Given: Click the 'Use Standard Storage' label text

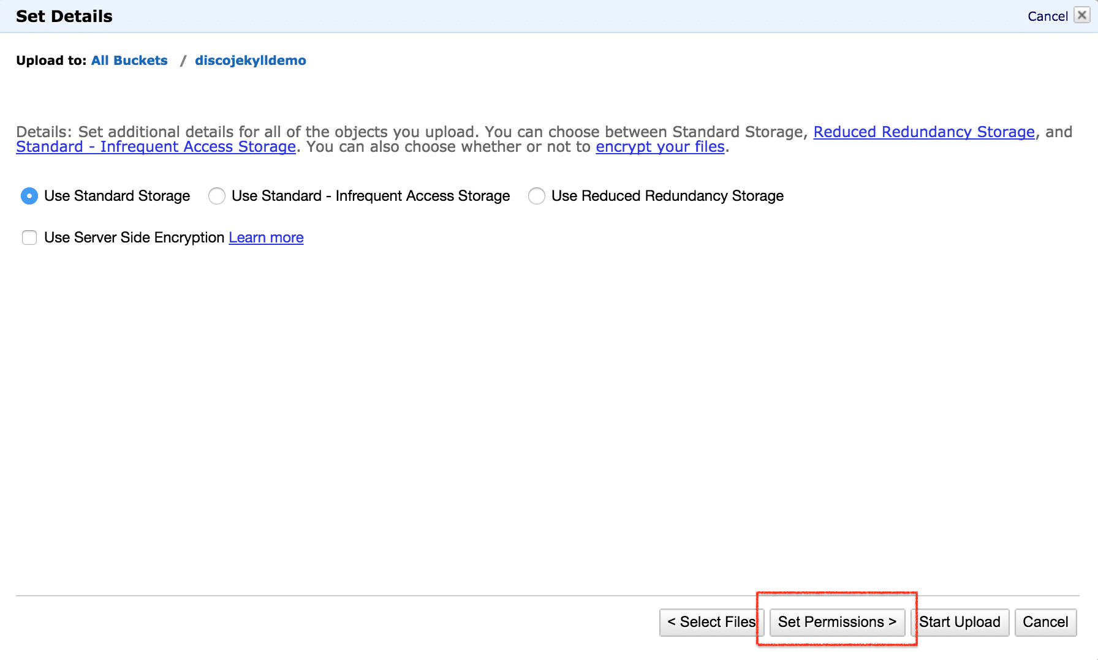Looking at the screenshot, I should point(117,196).
